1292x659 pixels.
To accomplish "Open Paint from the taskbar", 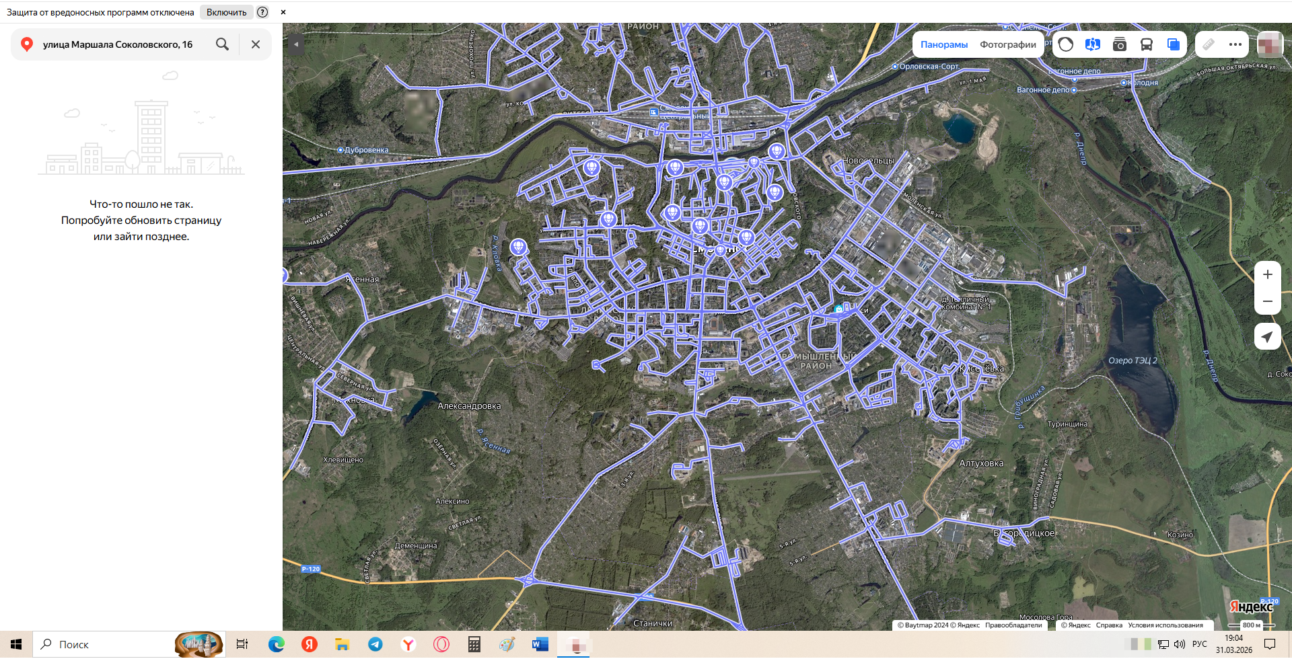I will click(x=507, y=644).
